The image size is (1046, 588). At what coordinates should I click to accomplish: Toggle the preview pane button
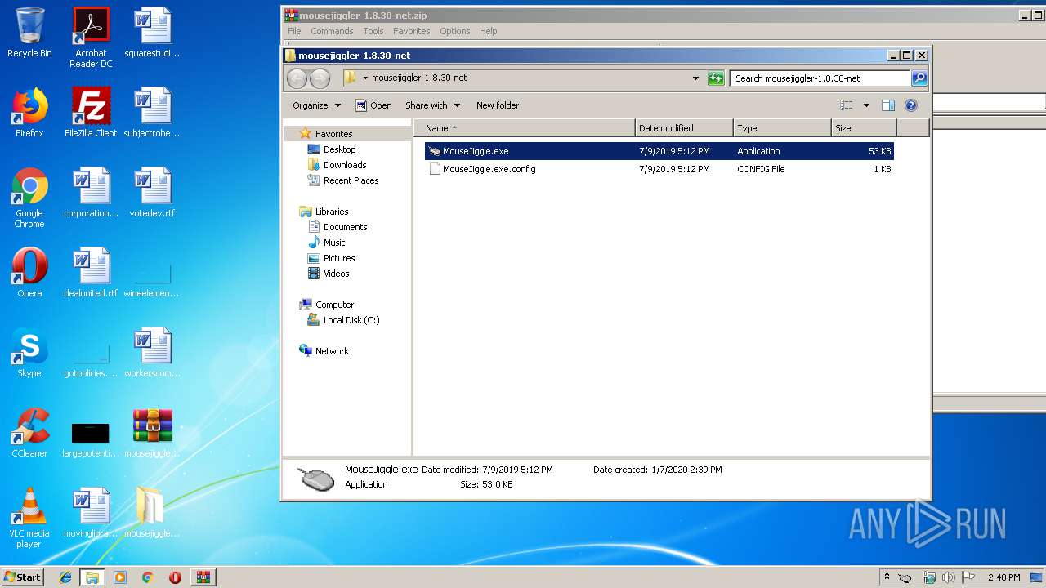point(888,105)
